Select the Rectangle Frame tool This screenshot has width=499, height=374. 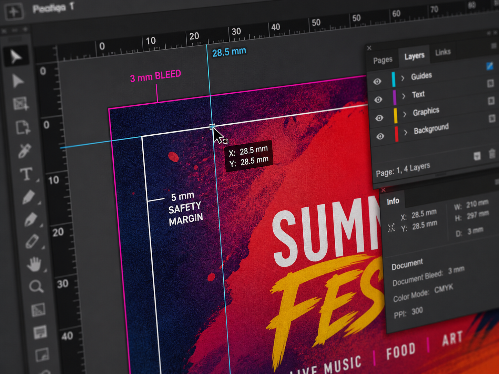[20, 104]
